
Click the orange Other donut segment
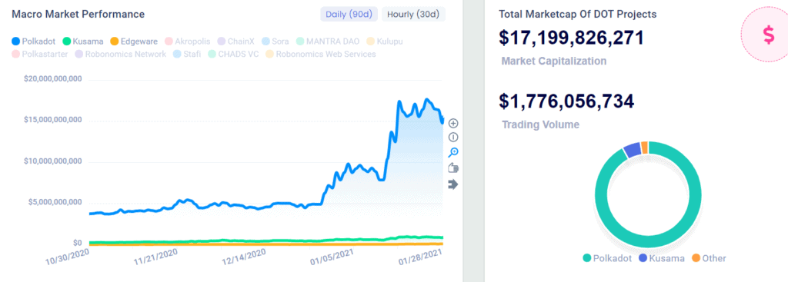[644, 148]
